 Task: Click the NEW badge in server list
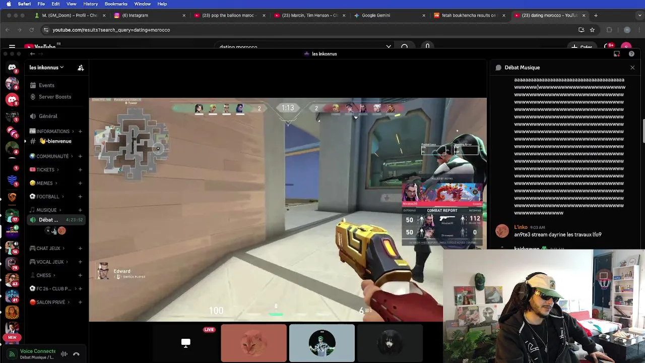coord(12,337)
